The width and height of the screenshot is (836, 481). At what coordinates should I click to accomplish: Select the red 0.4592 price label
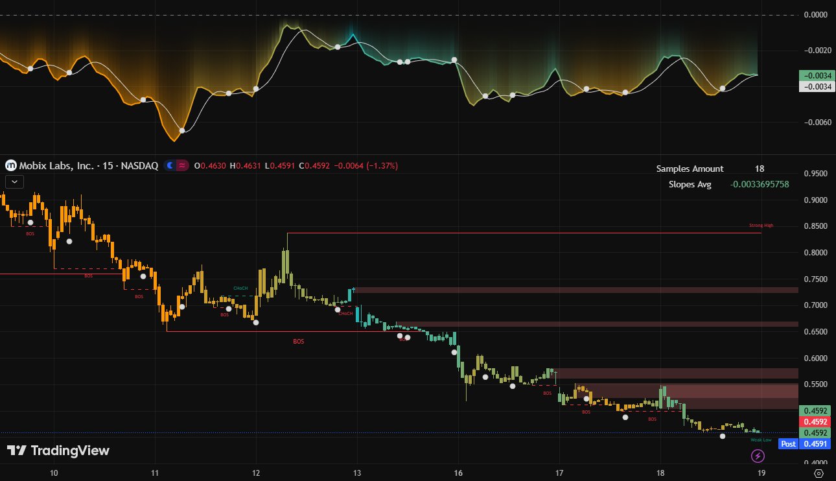click(x=815, y=421)
